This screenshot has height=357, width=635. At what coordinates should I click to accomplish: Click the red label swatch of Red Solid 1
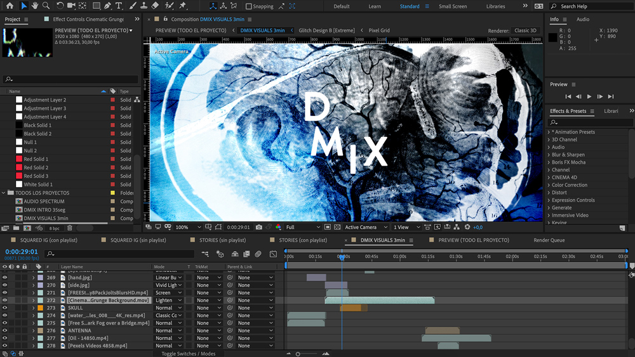[112, 159]
